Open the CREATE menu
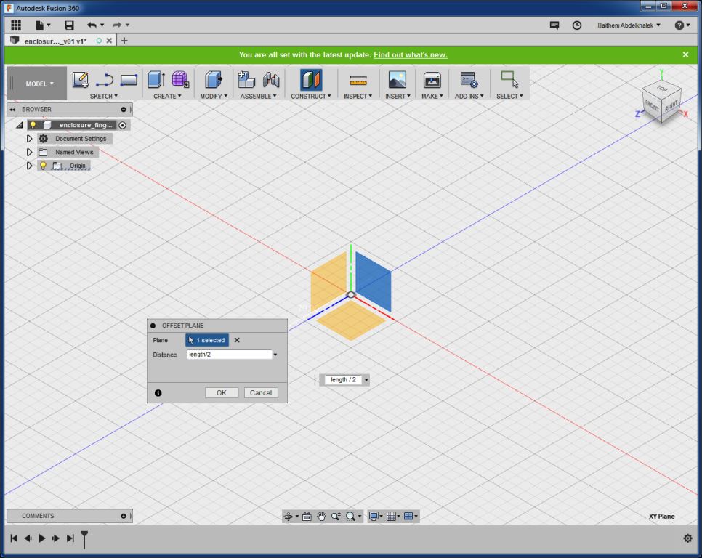The height and width of the screenshot is (558, 702). [167, 96]
